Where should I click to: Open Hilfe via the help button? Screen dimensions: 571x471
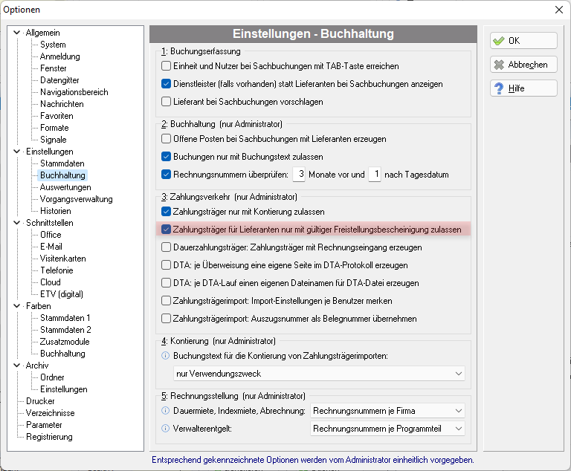click(523, 88)
